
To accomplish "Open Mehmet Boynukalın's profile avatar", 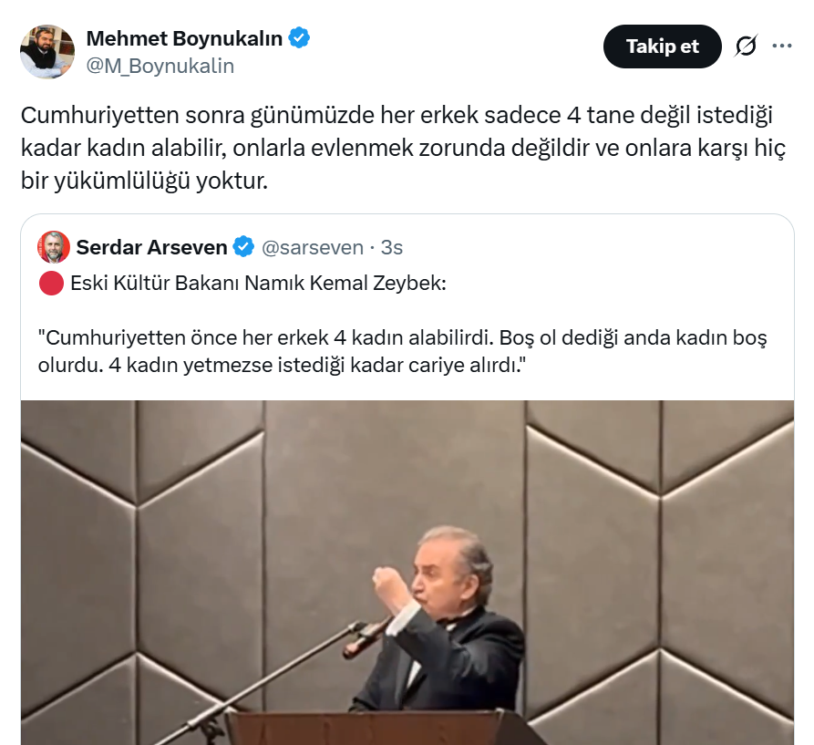I will coord(47,51).
